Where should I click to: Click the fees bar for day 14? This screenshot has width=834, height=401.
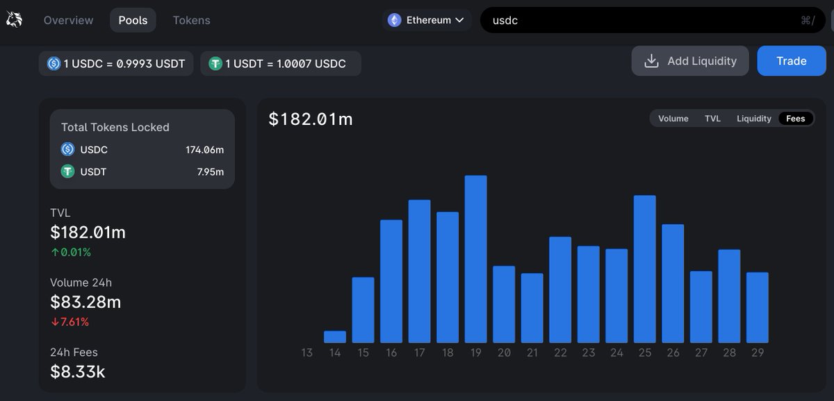(x=335, y=336)
